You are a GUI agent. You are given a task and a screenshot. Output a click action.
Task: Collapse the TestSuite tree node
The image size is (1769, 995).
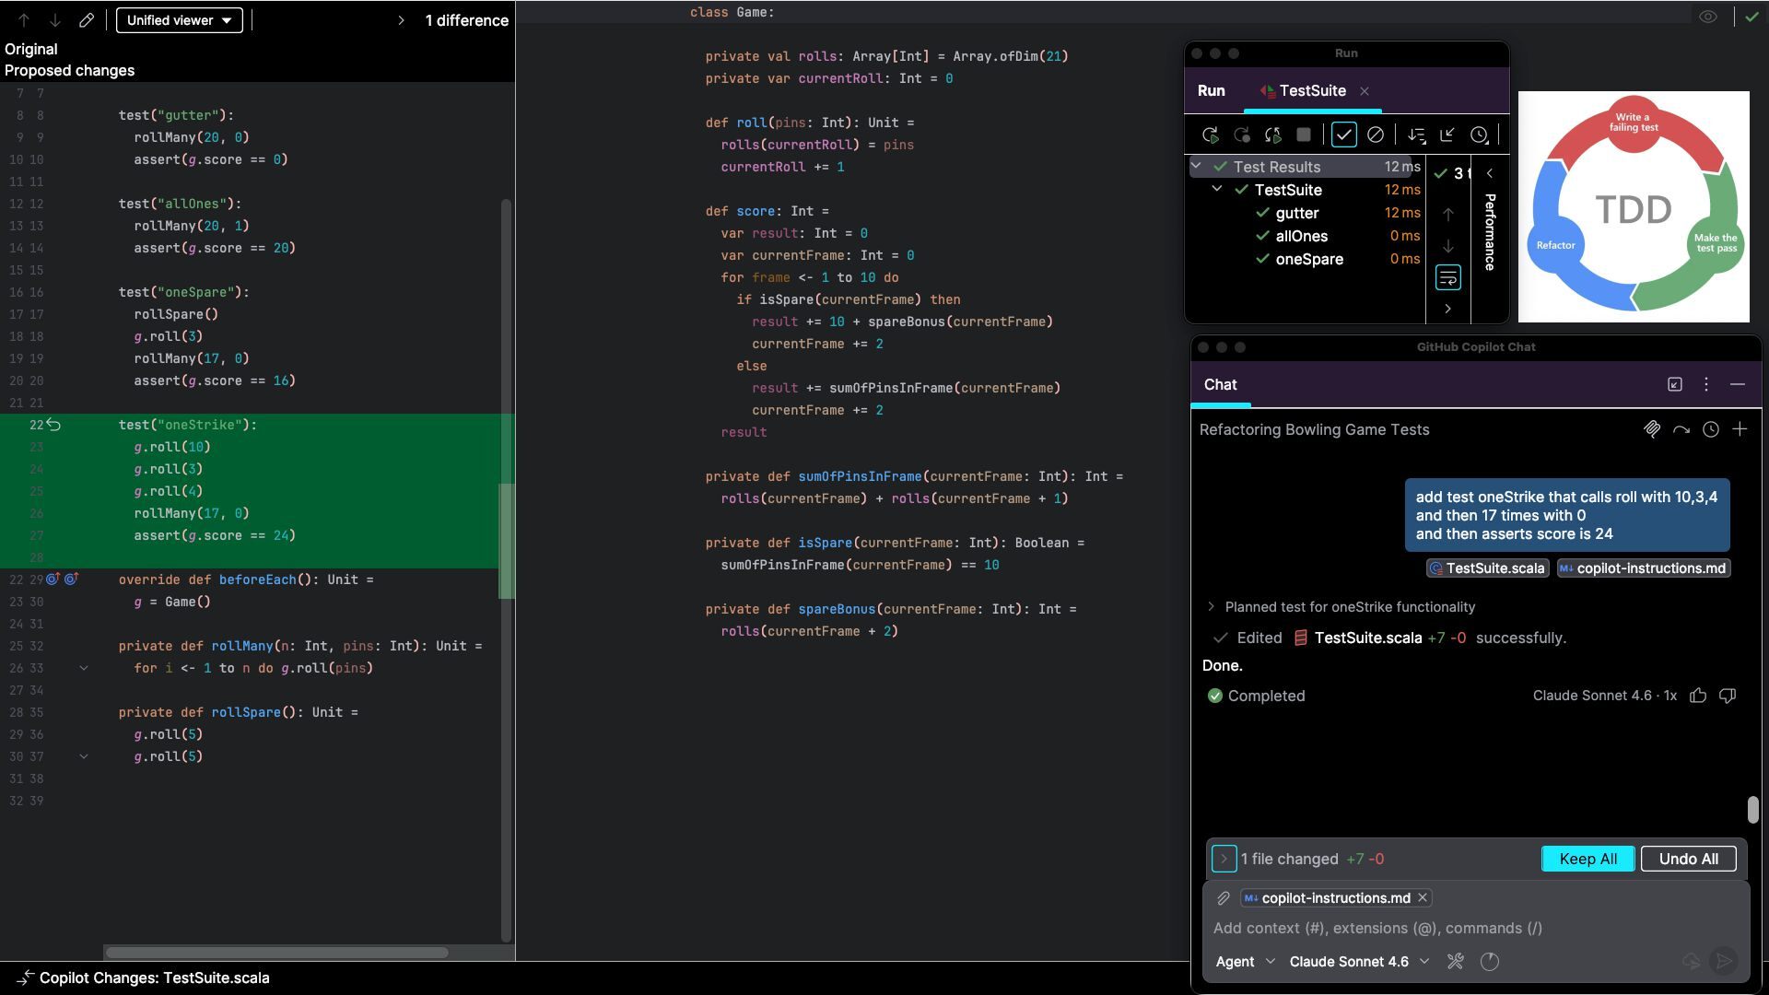click(x=1216, y=189)
